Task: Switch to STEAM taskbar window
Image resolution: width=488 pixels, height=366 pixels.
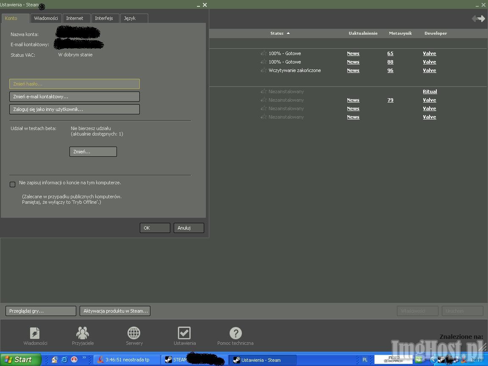Action: point(194,360)
